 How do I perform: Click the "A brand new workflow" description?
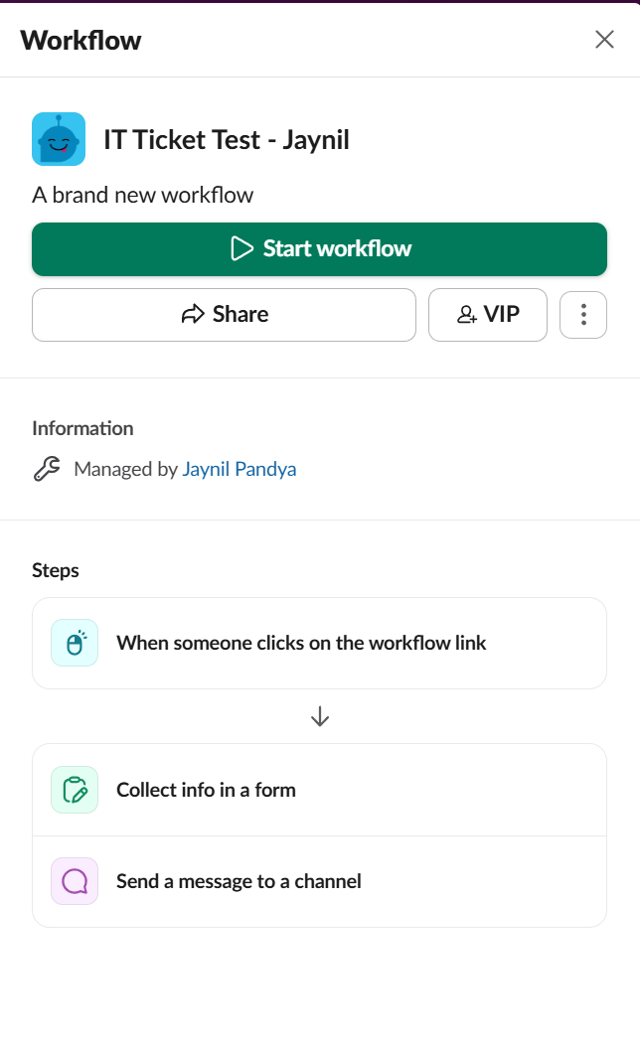[x=142, y=195]
